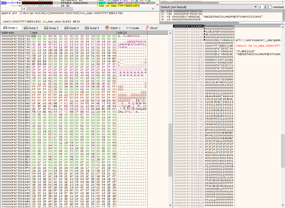Click the stack panel vertical scrollbar thumb
The width and height of the screenshot is (285, 208).
(x=283, y=151)
